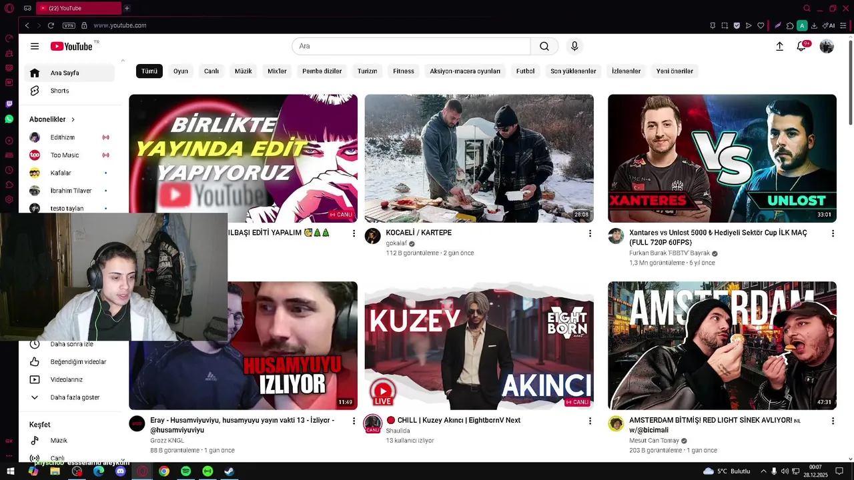Start voice search with the microphone
854x480 pixels.
[x=574, y=46]
